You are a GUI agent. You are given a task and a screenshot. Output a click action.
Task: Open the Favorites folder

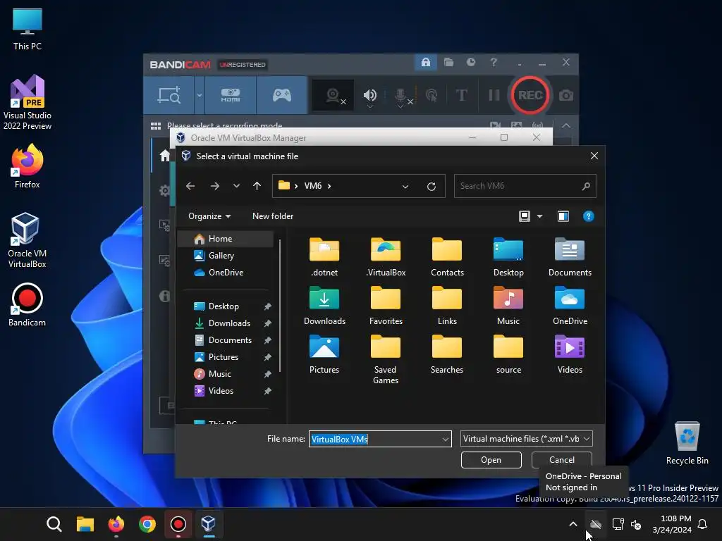[386, 306]
